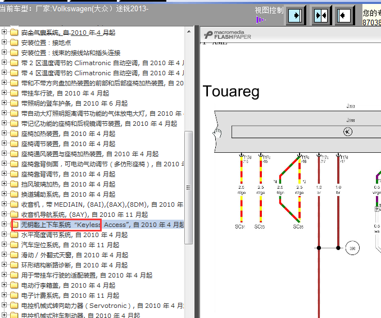Viewport: 381px width, 318px height.
Task: Click folder icon of 电子计费系统 row
Action: coord(15,296)
